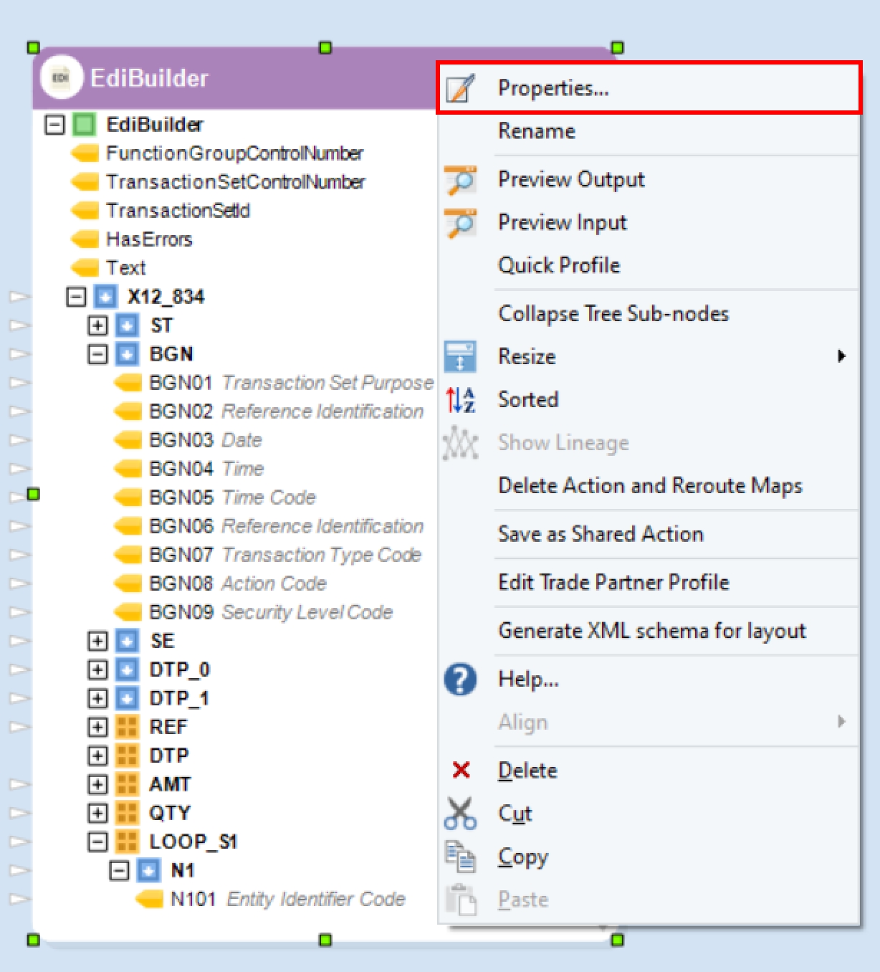This screenshot has width=880, height=972.
Task: Select Edit Trade Partner Profile
Action: tap(613, 582)
